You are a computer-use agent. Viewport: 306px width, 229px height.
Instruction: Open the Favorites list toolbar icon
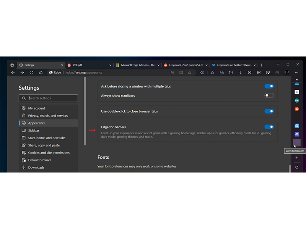point(212,73)
